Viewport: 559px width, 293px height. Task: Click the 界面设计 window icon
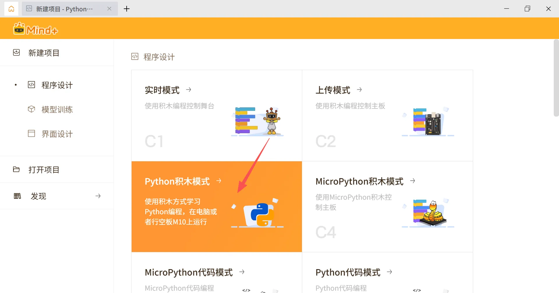tap(31, 134)
